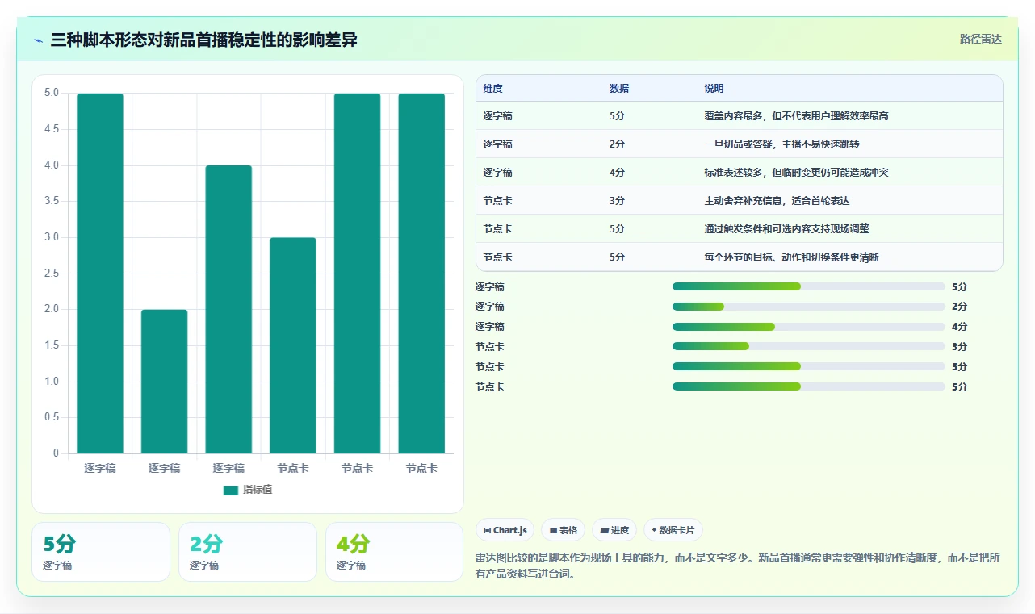
Task: Open the 2分 逐字稿 data card
Action: tap(248, 552)
